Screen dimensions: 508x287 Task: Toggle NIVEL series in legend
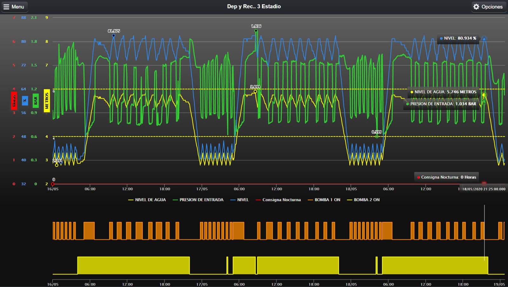tap(239, 200)
